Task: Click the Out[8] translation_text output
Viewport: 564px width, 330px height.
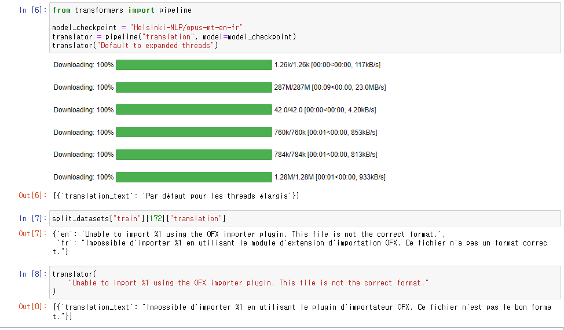Action: coord(302,311)
